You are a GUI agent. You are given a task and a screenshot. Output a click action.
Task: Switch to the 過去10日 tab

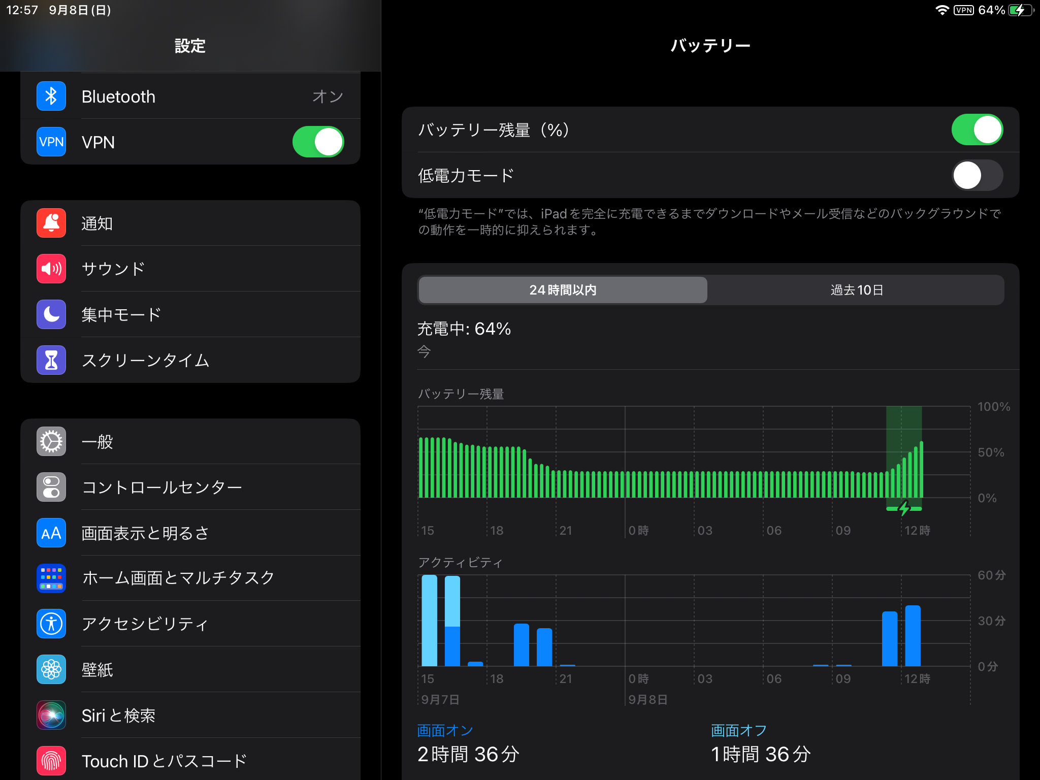pos(857,290)
